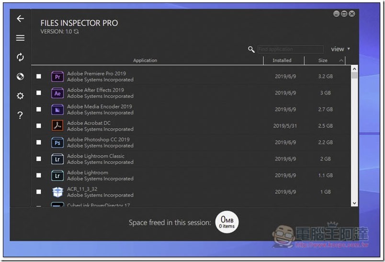Click the 3.2 GB size value
Screen dimensions: 385x262
pos(326,76)
